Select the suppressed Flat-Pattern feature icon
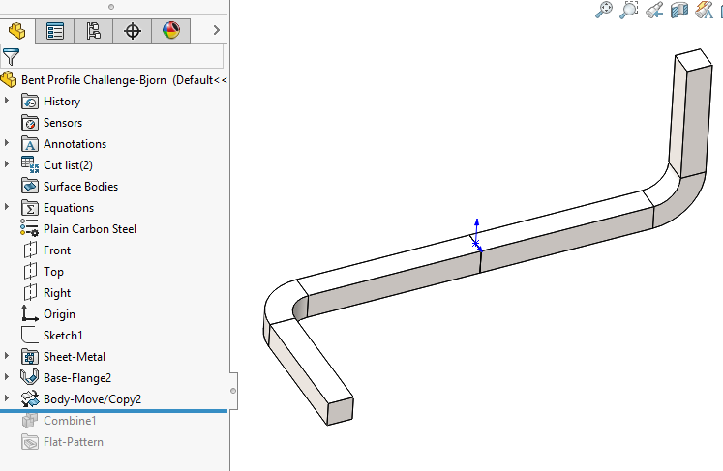Screen dimensions: 723x471 30,442
